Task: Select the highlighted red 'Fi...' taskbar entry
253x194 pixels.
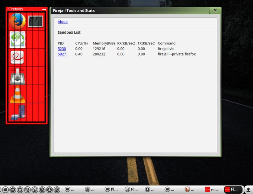Action: pos(233,189)
